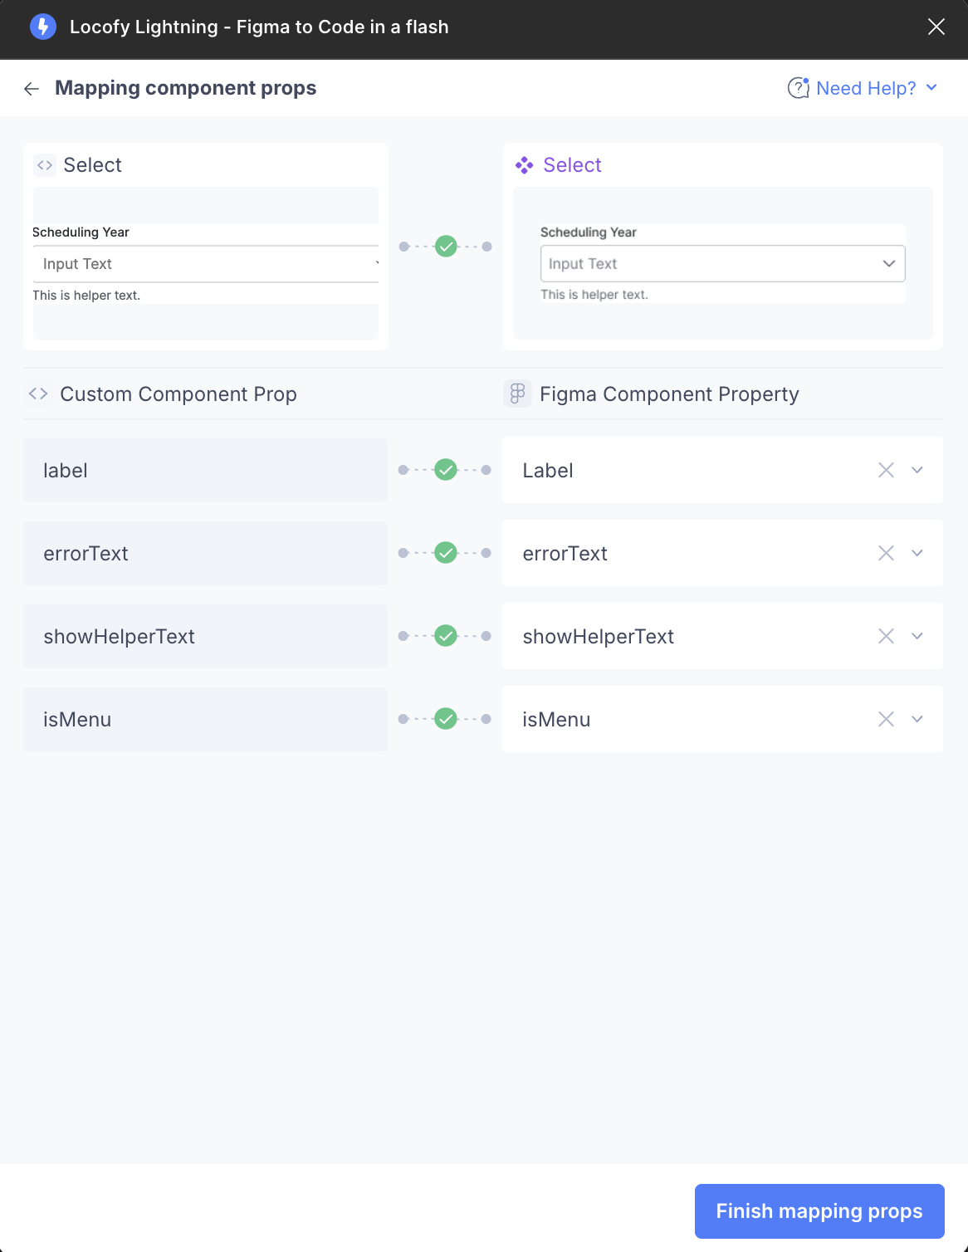Toggle the green check linking label to Label

[x=445, y=469]
